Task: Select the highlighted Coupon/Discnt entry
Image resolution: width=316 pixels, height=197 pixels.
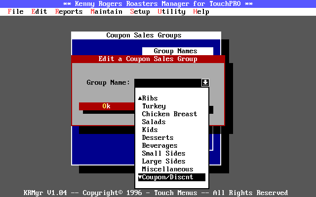Action: click(172, 177)
